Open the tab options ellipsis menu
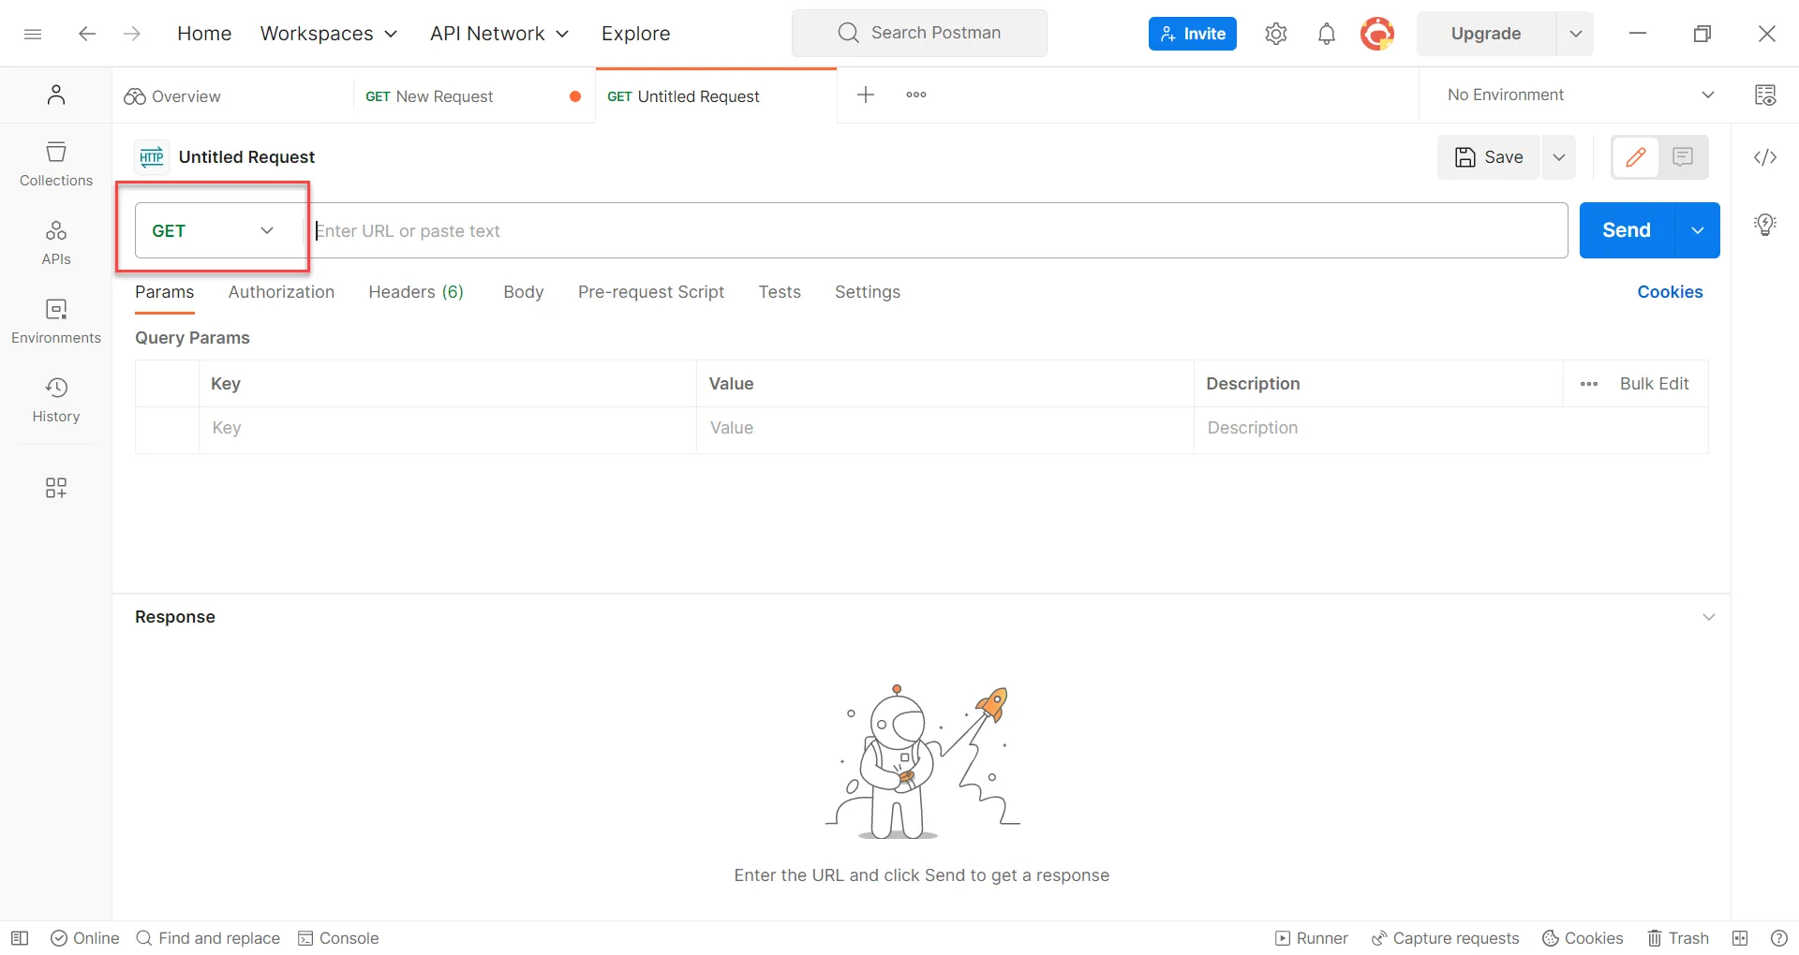This screenshot has width=1799, height=955. click(916, 95)
